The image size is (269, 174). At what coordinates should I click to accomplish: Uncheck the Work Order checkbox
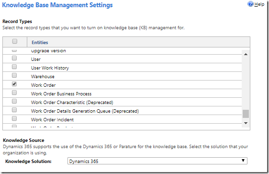[x=14, y=84]
